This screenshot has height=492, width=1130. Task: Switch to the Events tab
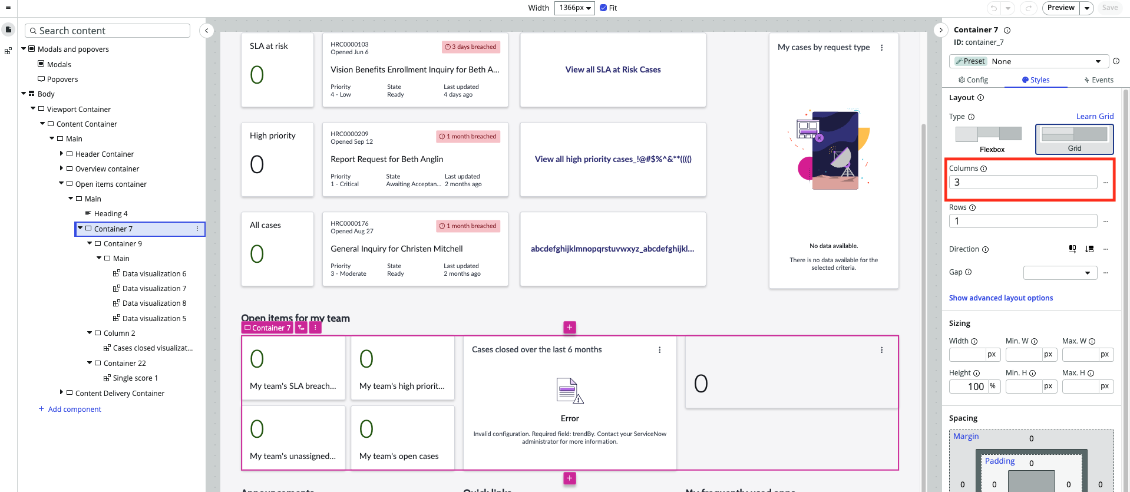click(x=1099, y=80)
